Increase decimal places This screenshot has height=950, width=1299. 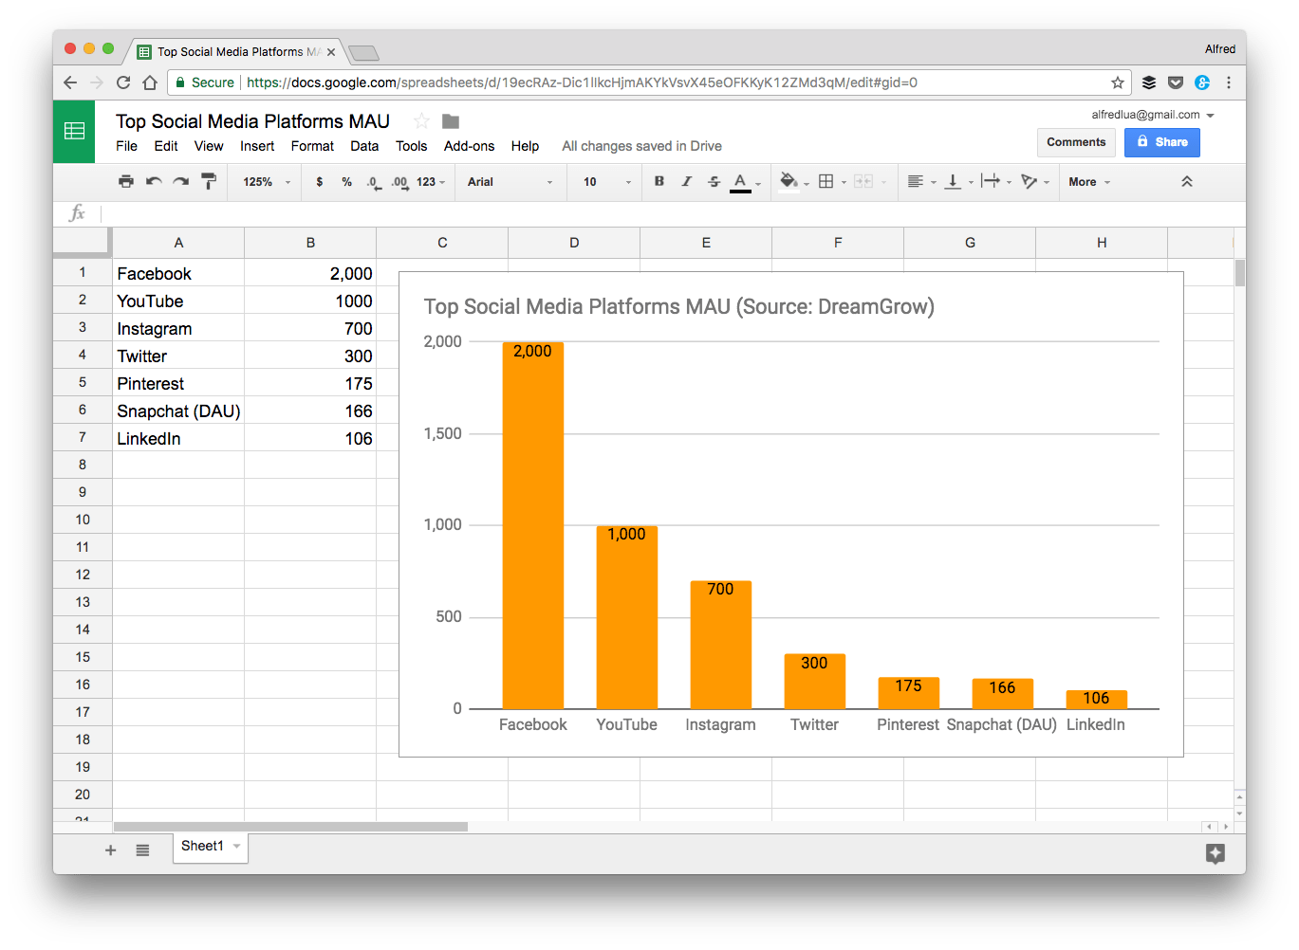pos(399,182)
